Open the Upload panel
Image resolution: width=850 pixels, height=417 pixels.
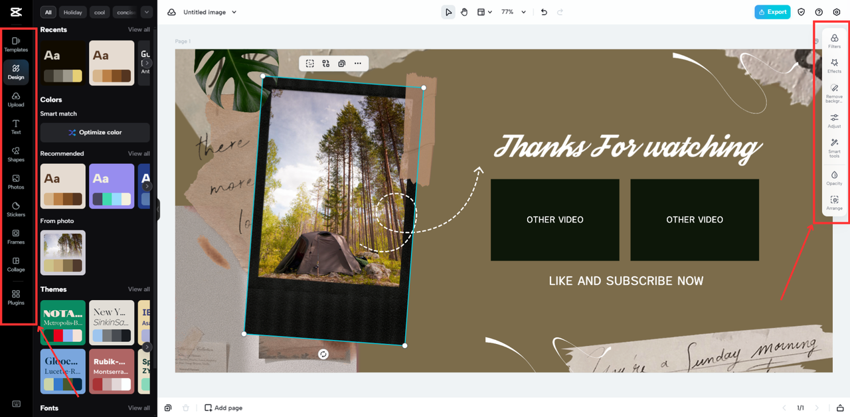[x=16, y=100]
